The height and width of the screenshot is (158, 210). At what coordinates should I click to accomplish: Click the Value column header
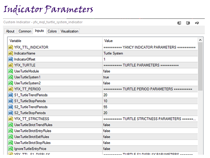click(109, 41)
